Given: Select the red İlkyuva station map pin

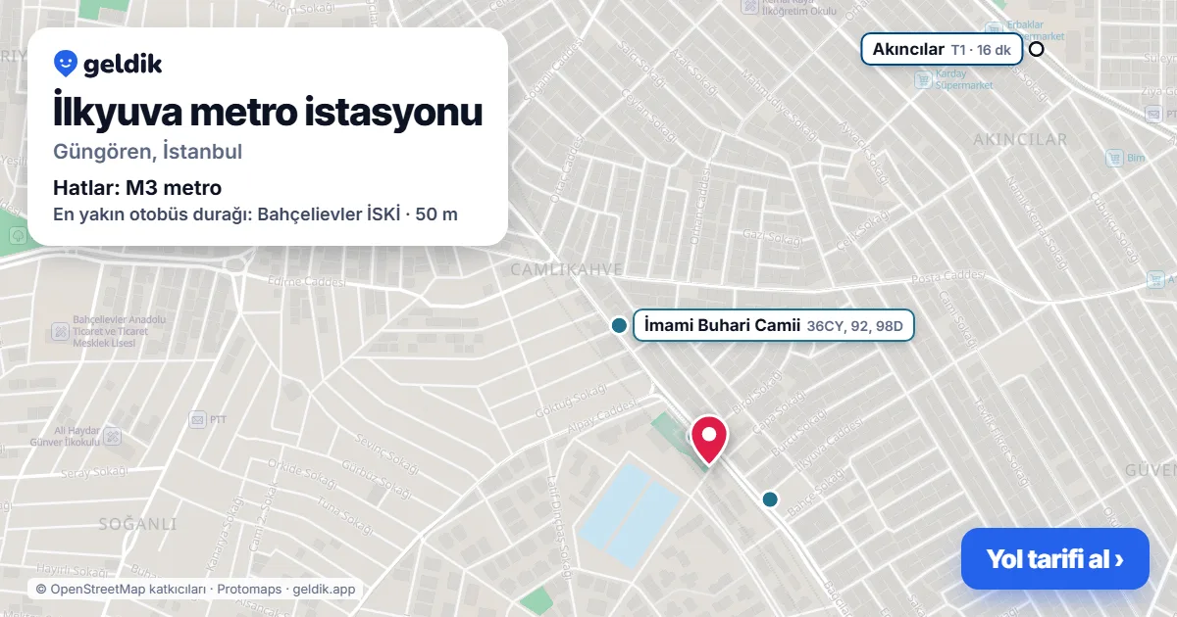Looking at the screenshot, I should coord(709,440).
